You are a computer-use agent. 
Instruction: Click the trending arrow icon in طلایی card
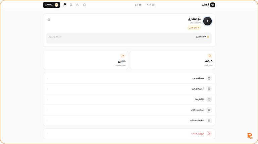coord(123,56)
